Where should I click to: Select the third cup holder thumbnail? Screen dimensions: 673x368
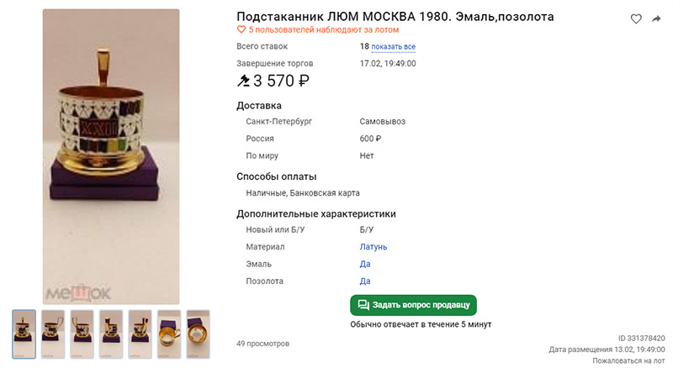(82, 334)
